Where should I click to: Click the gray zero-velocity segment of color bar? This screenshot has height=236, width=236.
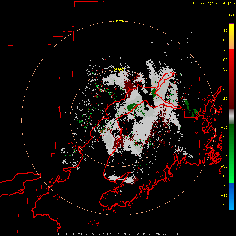[x=232, y=116]
